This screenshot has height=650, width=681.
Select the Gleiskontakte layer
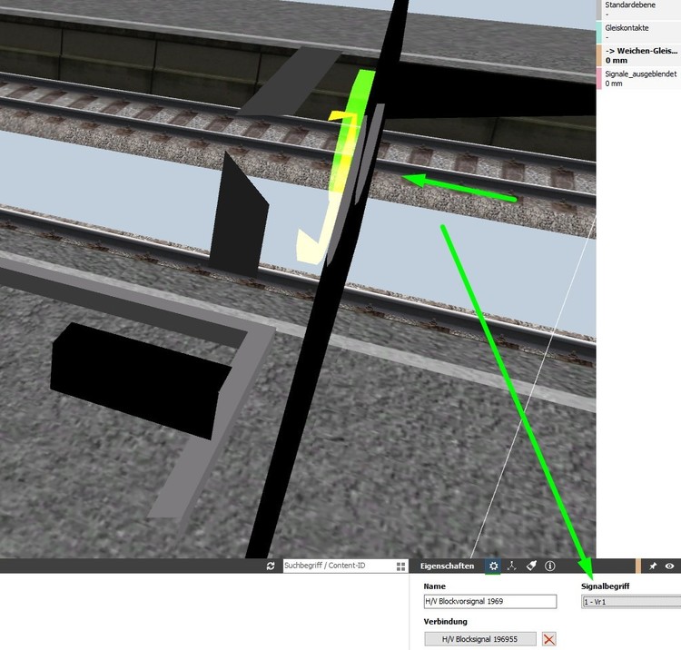coord(639,33)
